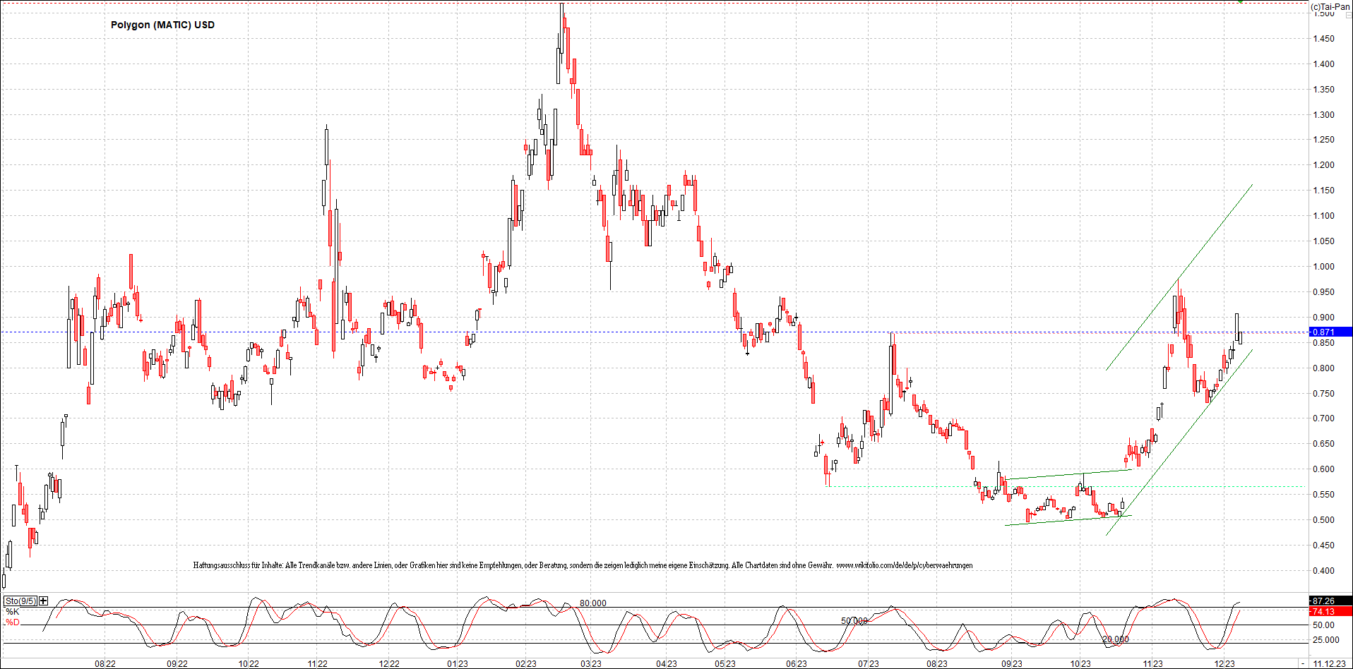
Task: Select the %K line legend label
Action: [x=13, y=612]
